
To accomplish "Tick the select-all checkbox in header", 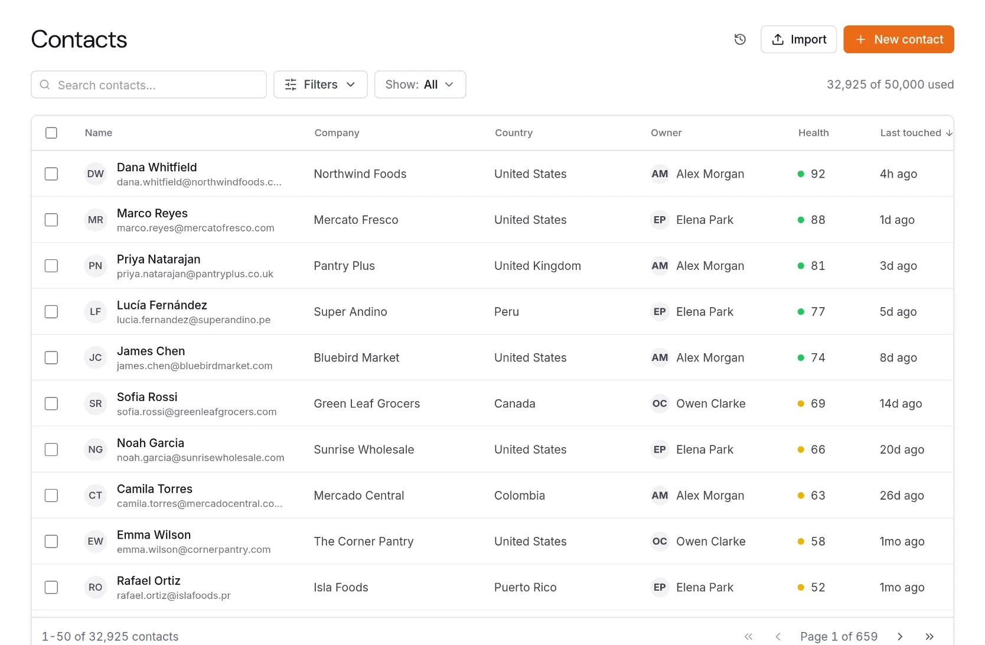I will point(51,133).
